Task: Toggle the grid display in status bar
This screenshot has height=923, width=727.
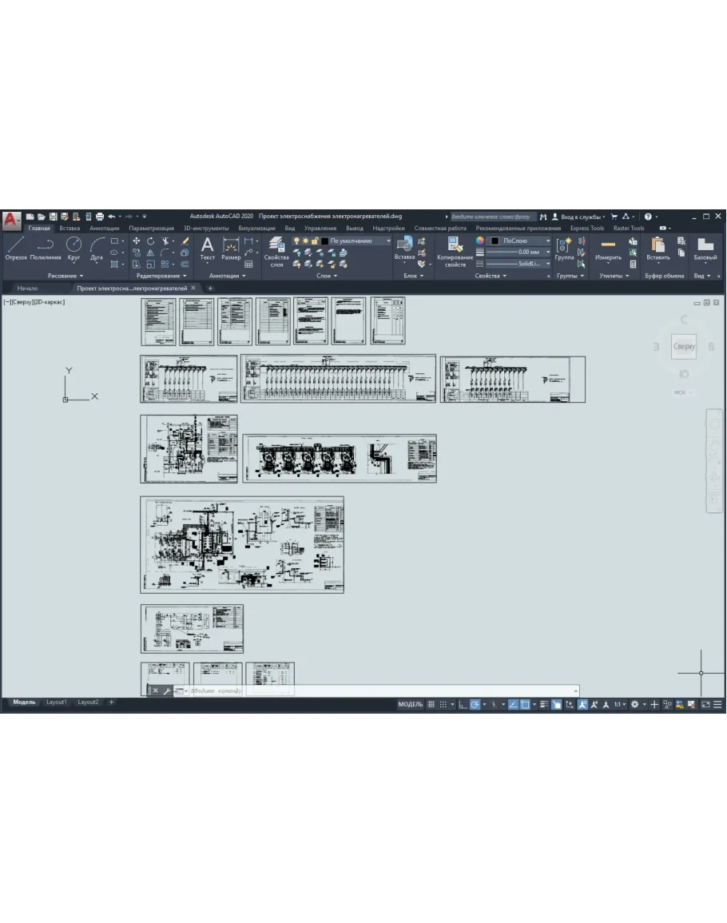Action: [431, 704]
